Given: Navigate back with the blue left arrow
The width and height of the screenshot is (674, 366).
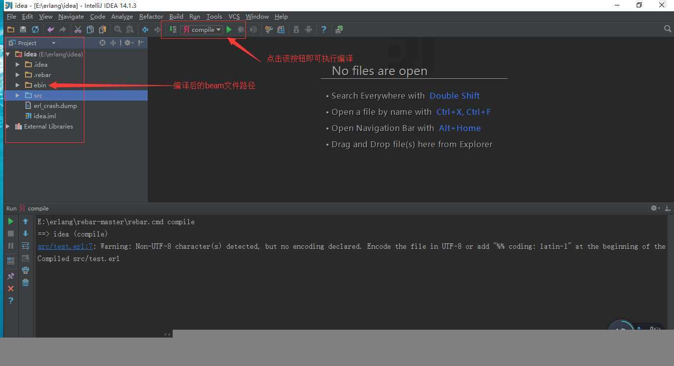Looking at the screenshot, I should tap(145, 29).
